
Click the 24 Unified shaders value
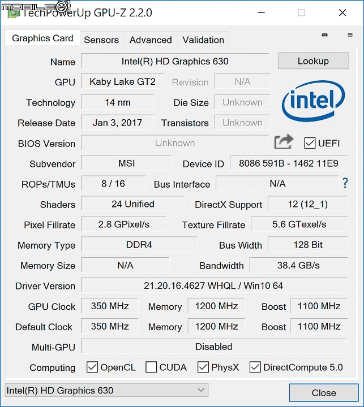coord(133,203)
